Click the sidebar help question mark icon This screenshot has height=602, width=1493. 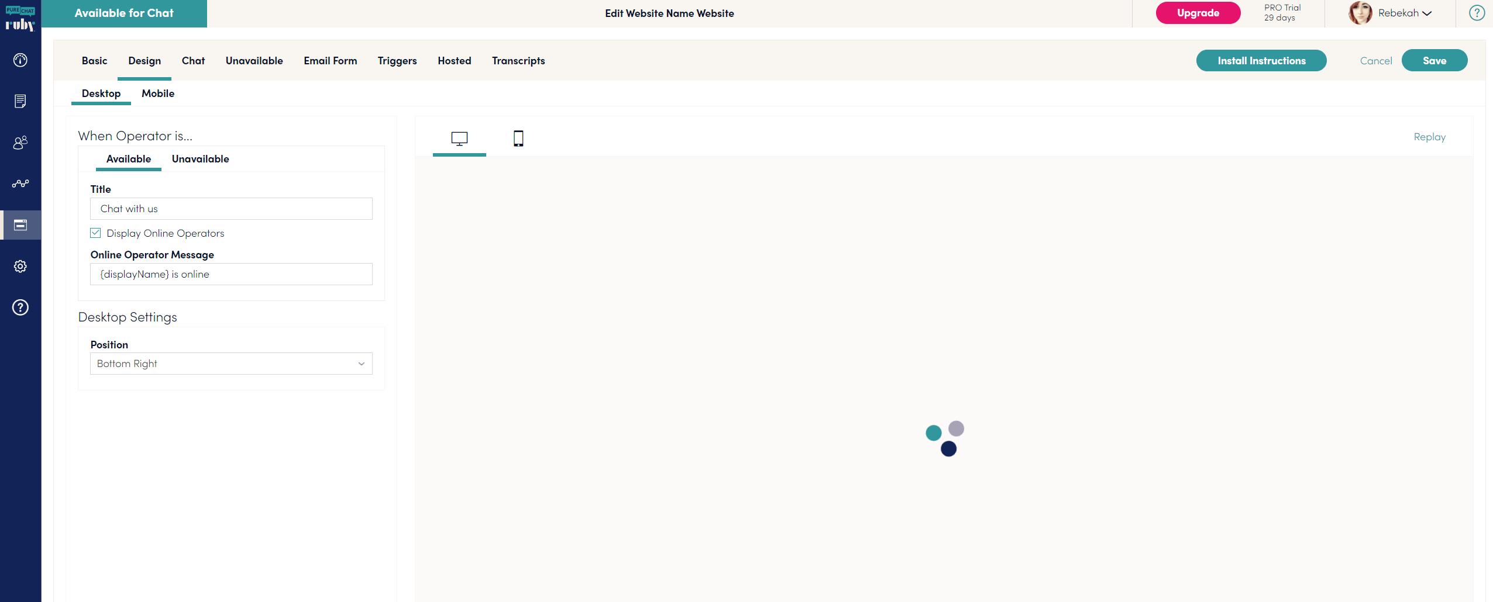pyautogui.click(x=20, y=307)
